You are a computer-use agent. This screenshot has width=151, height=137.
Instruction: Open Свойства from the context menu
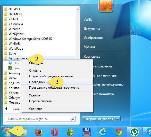(x=36, y=109)
